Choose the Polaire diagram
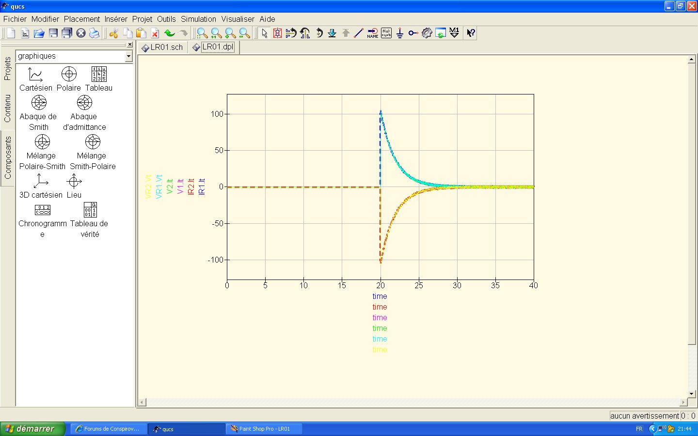This screenshot has width=698, height=436. [x=69, y=79]
